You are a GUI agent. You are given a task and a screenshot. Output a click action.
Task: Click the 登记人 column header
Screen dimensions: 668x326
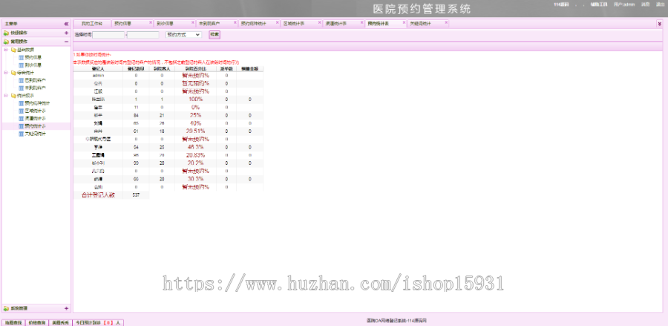point(98,68)
